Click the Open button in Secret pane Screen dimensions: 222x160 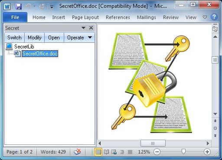point(54,38)
